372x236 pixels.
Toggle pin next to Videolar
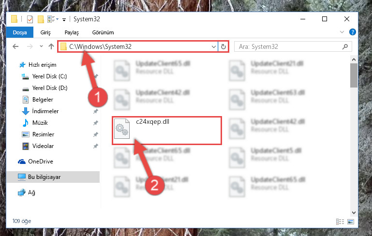tap(96, 146)
